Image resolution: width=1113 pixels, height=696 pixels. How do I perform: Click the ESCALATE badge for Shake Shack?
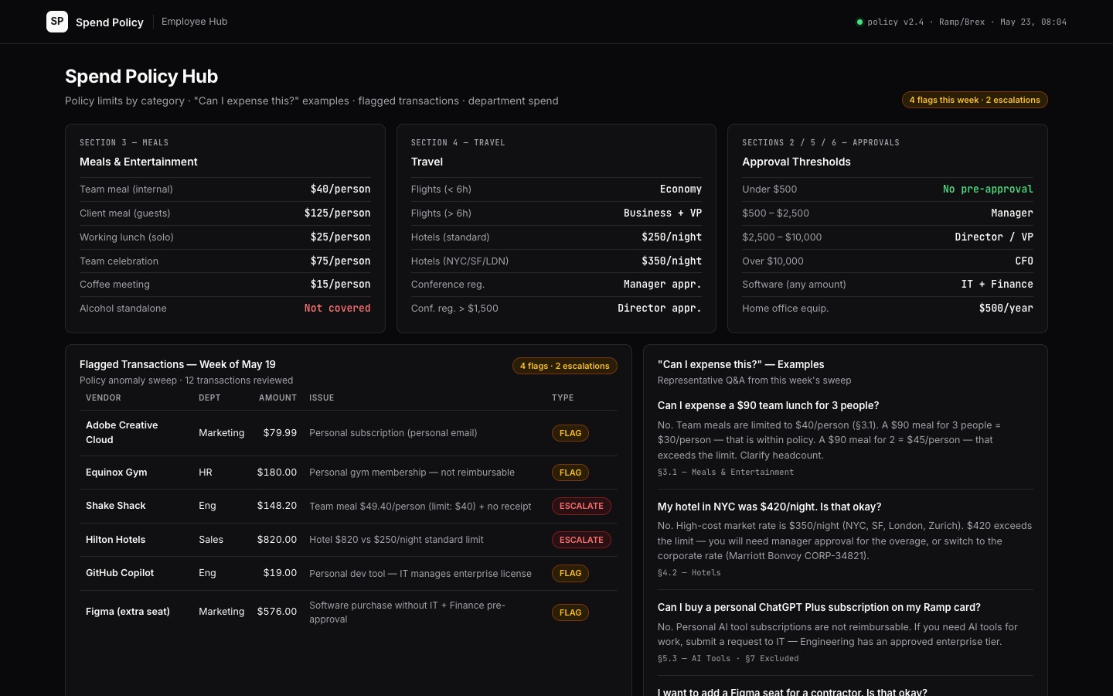pos(581,506)
